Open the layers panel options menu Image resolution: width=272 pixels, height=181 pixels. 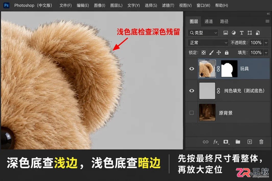click(x=267, y=21)
